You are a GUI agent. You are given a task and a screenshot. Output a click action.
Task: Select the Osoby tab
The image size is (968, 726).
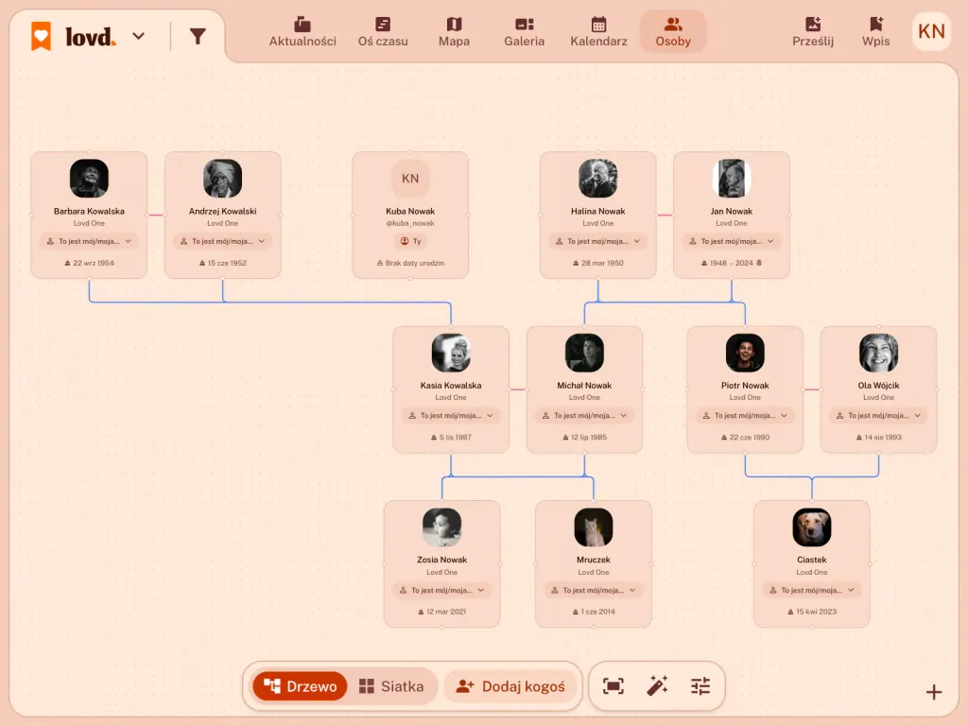673,32
